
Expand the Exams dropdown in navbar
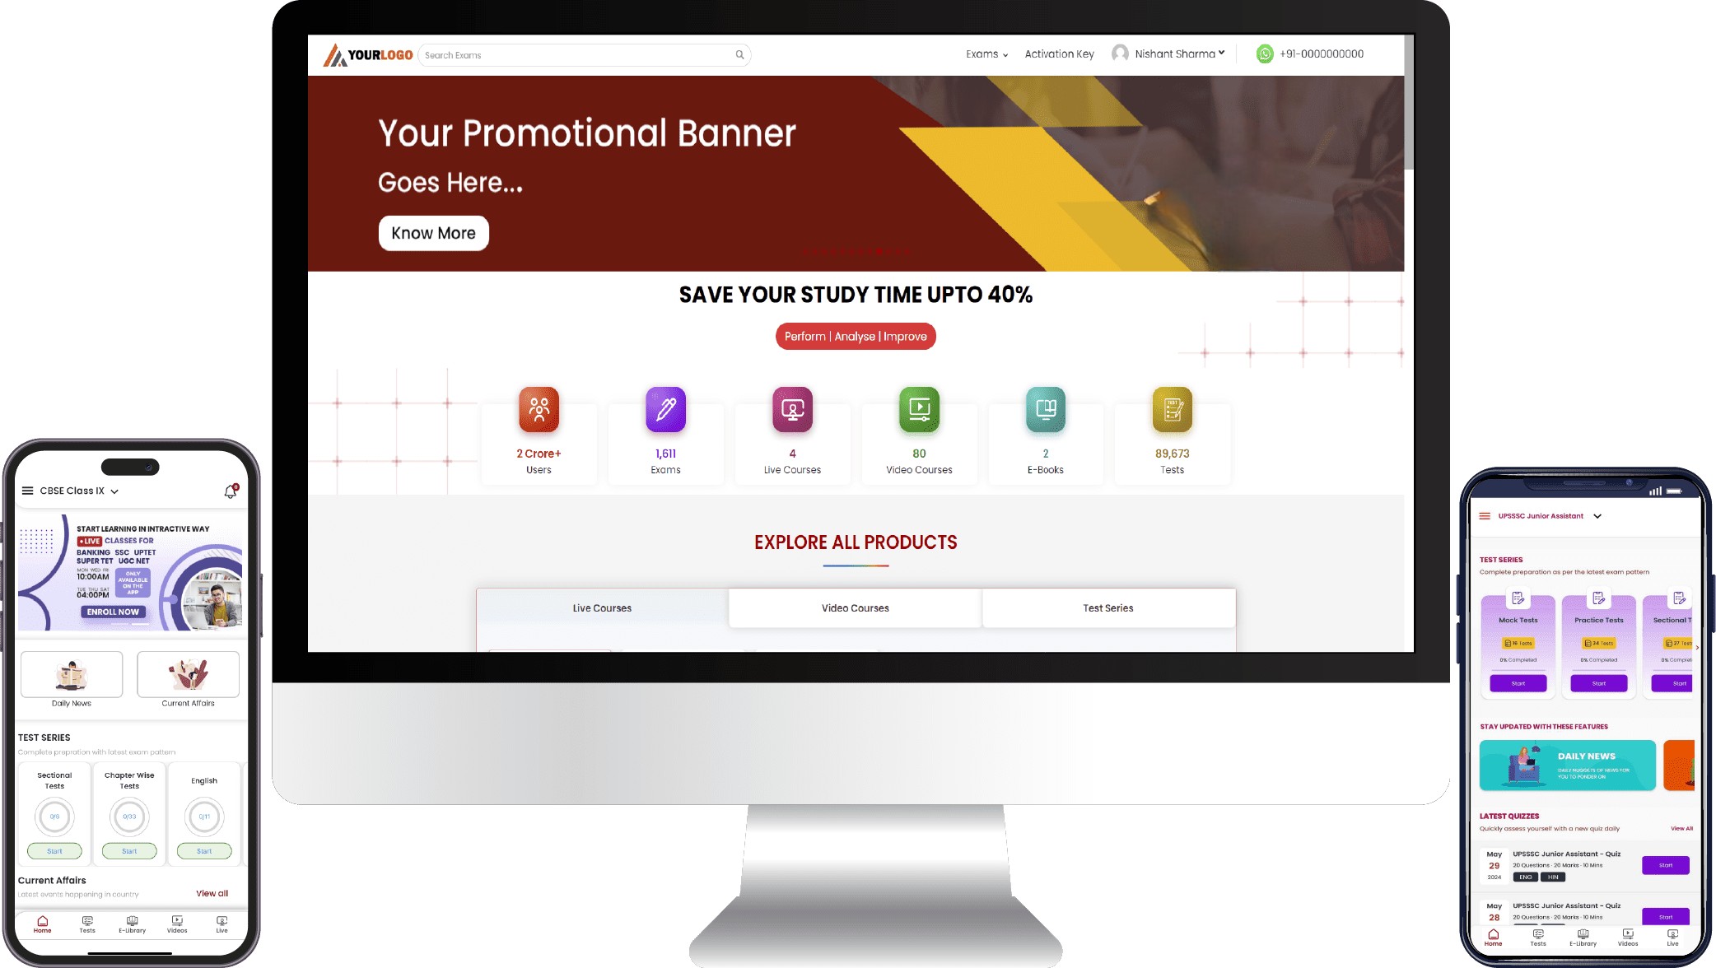(x=986, y=53)
